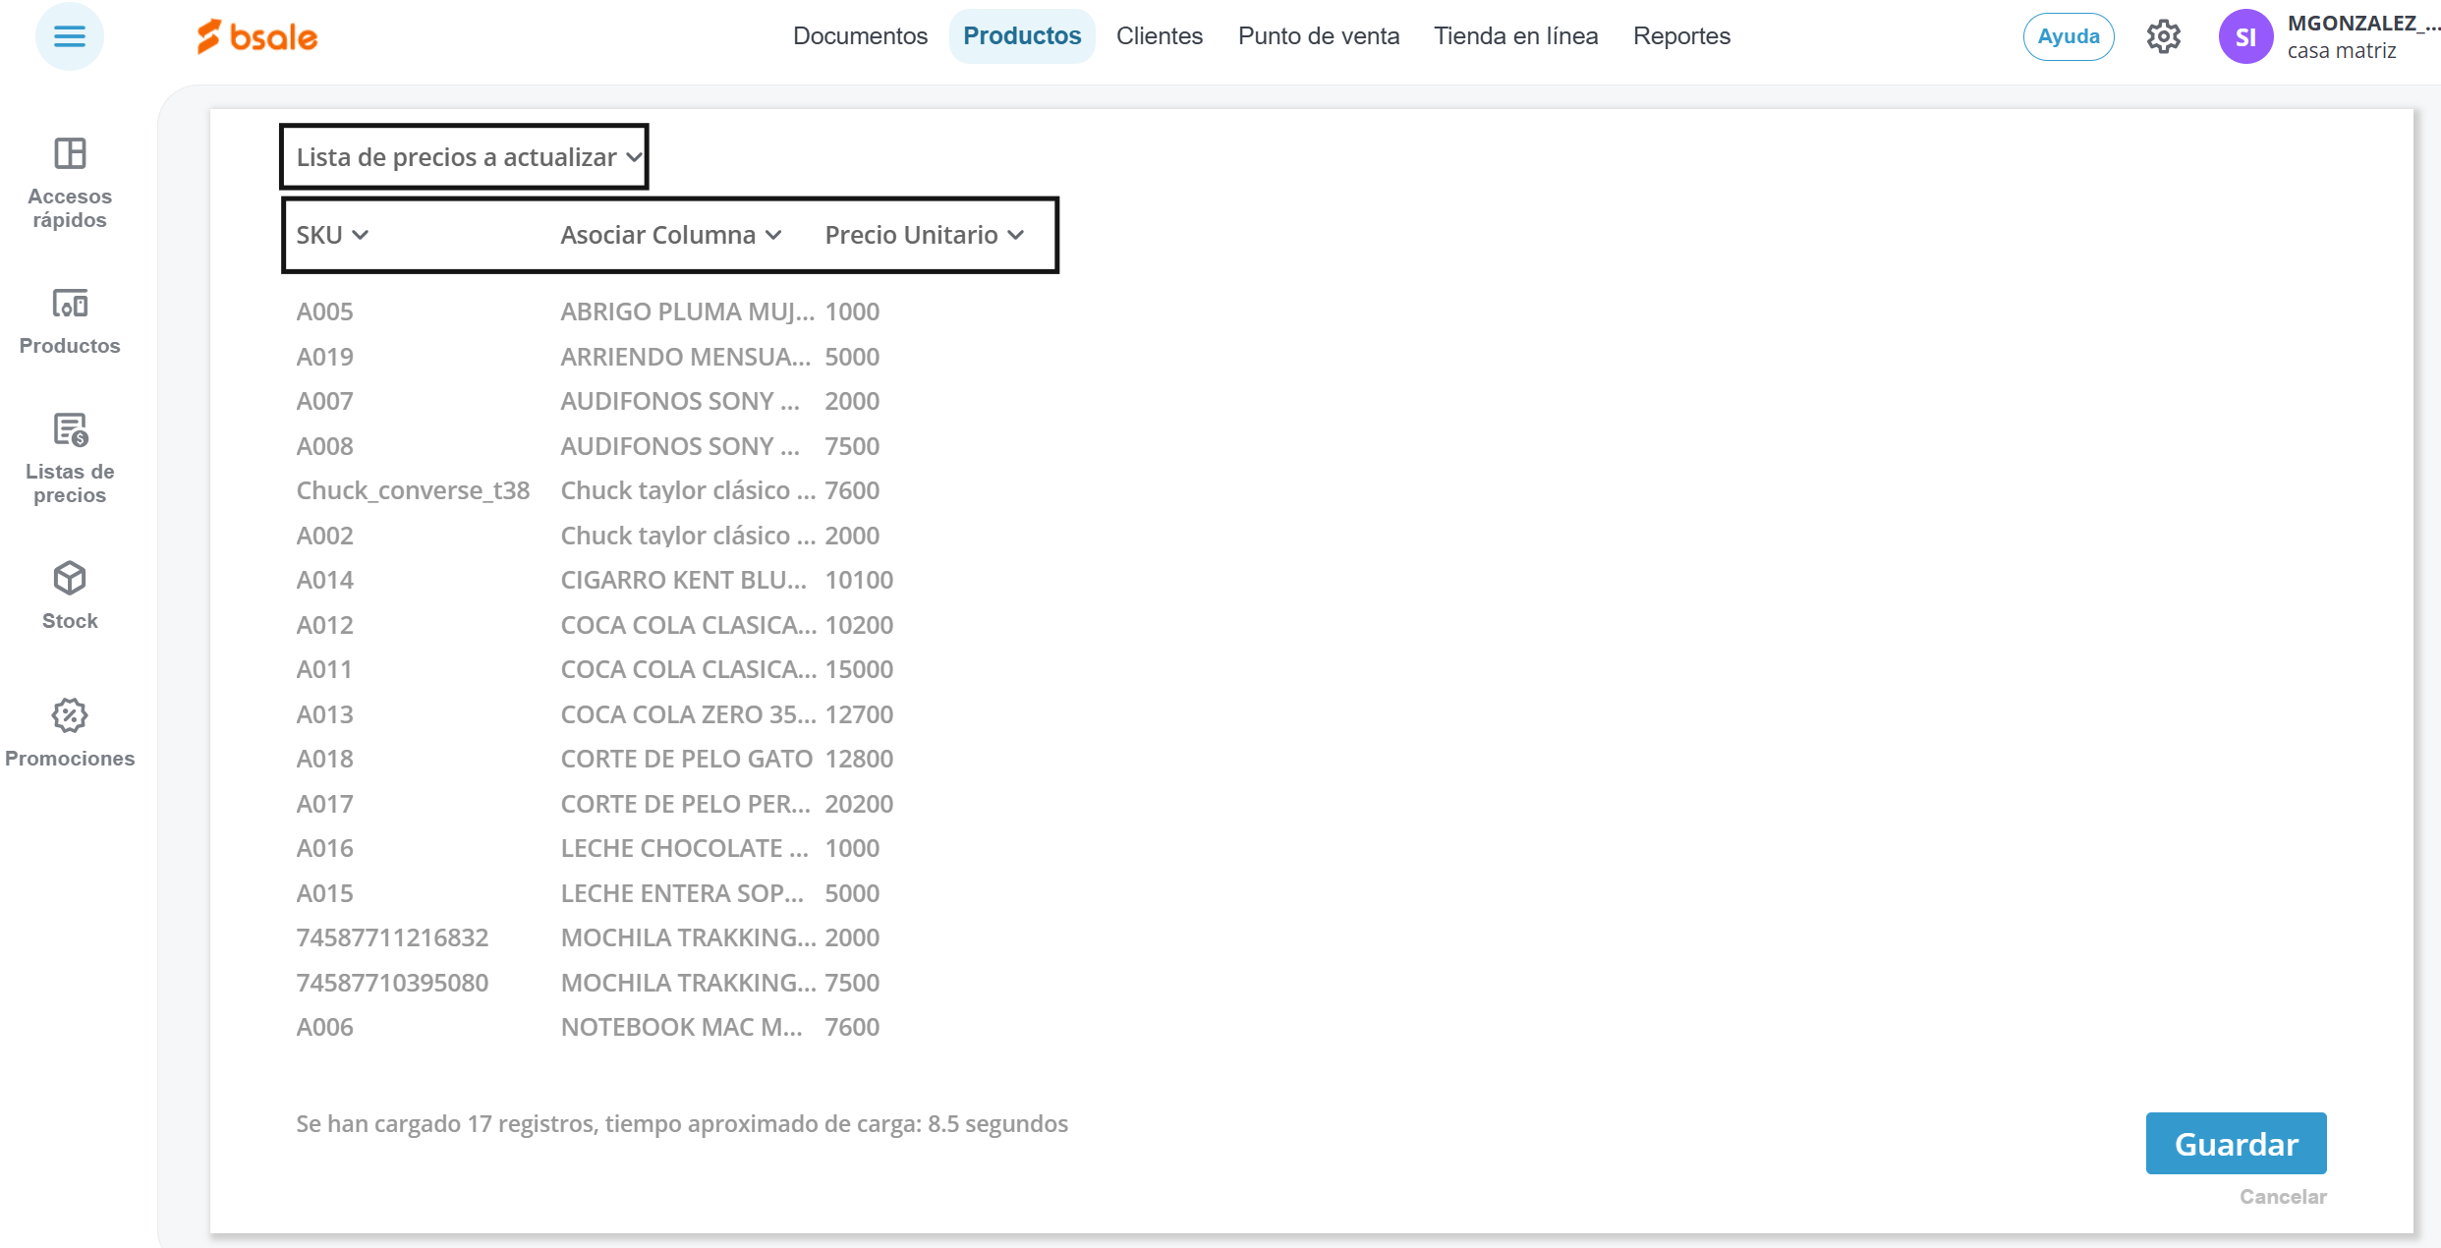Click the SI user avatar
The image size is (2441, 1248).
[2245, 37]
